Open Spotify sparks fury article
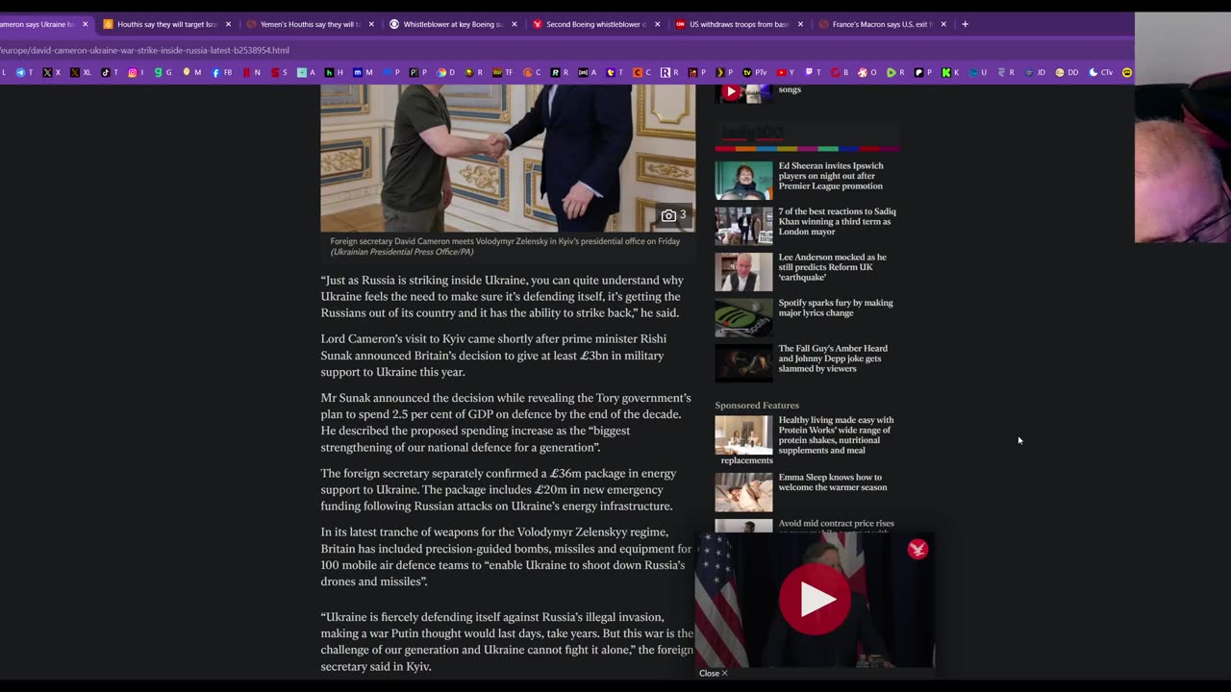Viewport: 1231px width, 692px height. pos(835,308)
